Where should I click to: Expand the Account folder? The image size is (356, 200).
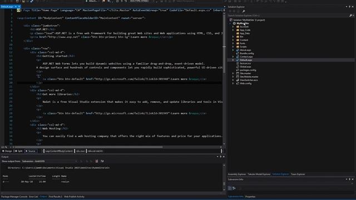click(x=233, y=27)
